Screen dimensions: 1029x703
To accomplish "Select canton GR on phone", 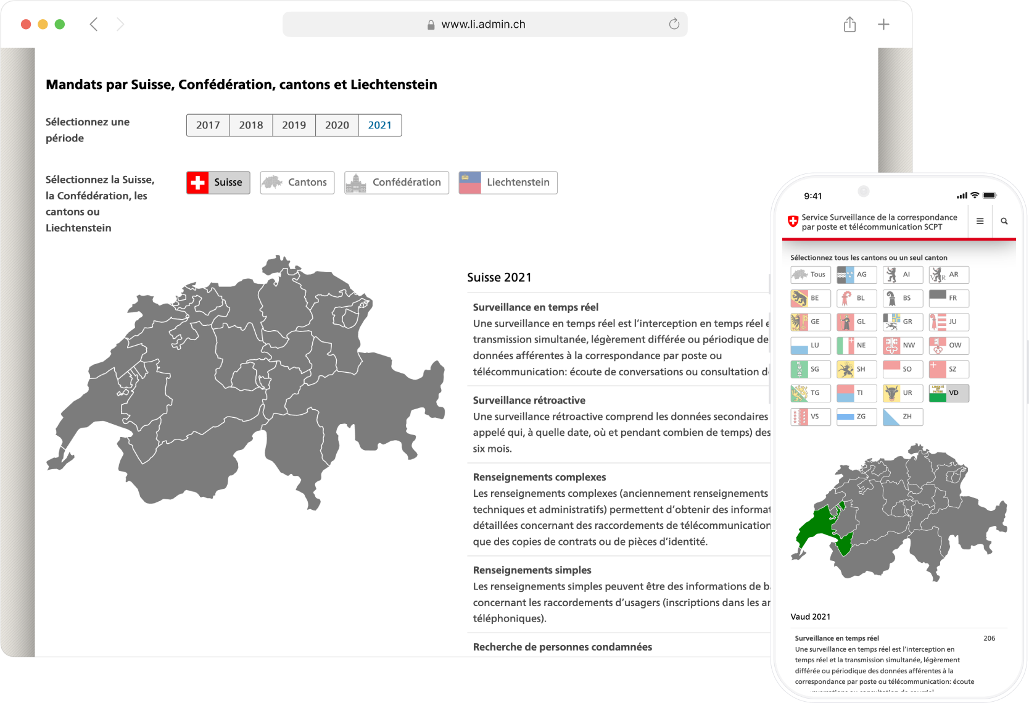I will 903,322.
